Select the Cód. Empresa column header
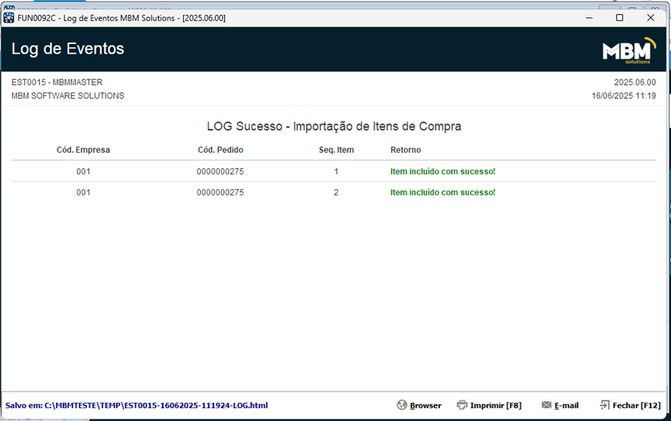This screenshot has width=671, height=421. tap(83, 150)
